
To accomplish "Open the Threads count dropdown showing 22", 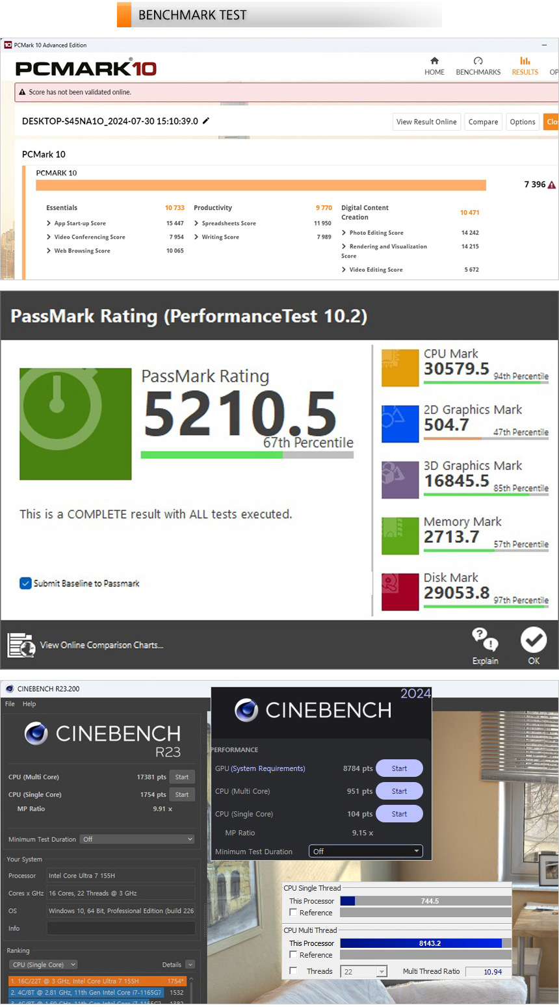I will pyautogui.click(x=364, y=971).
